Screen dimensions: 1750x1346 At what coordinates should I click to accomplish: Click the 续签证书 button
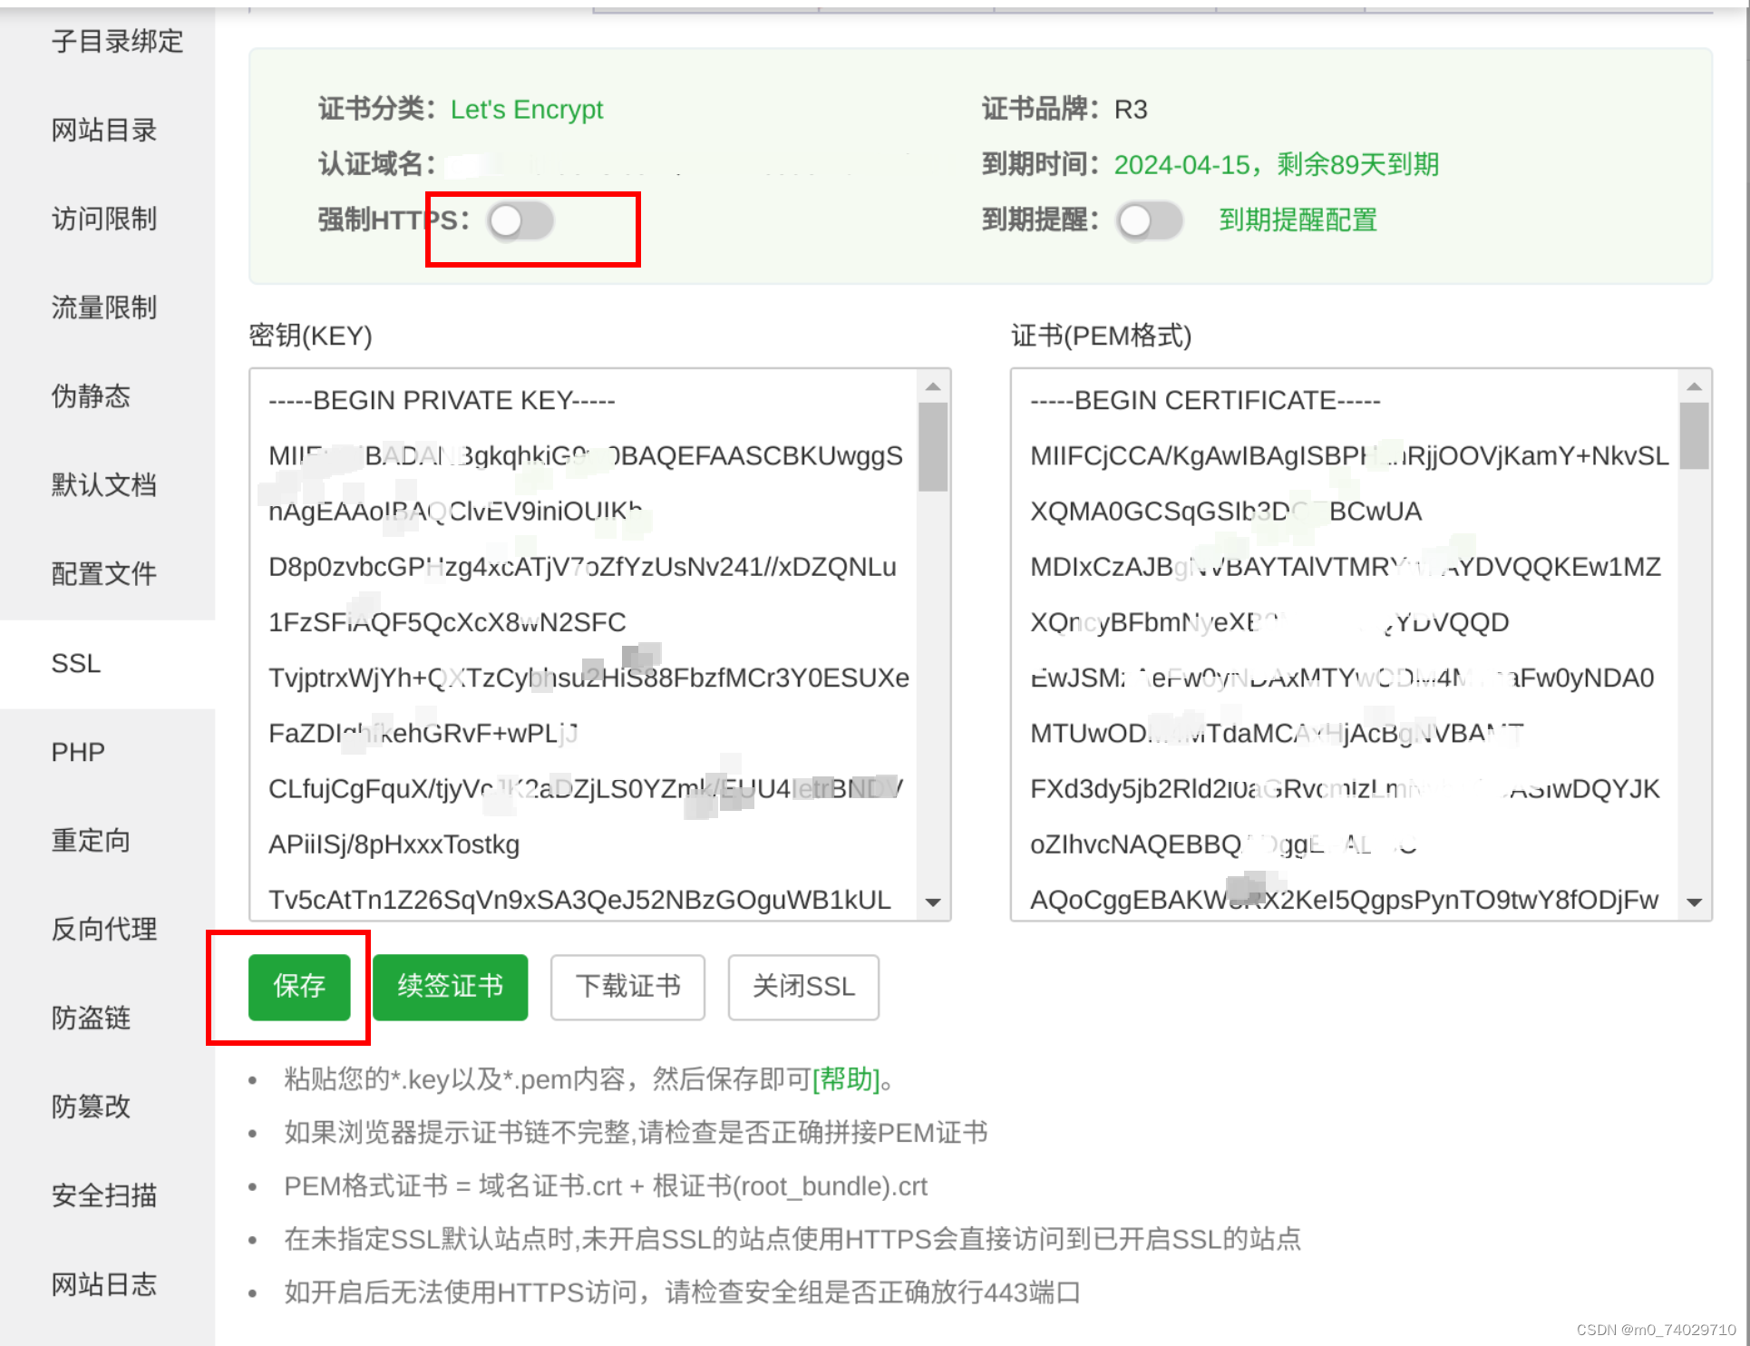(x=450, y=988)
